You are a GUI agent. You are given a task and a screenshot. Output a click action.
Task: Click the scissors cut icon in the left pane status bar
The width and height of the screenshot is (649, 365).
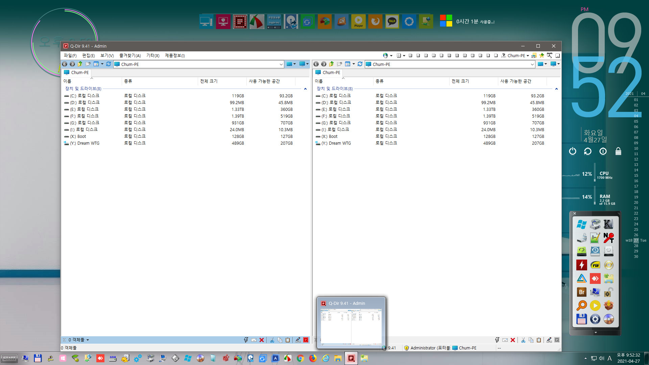coord(272,340)
